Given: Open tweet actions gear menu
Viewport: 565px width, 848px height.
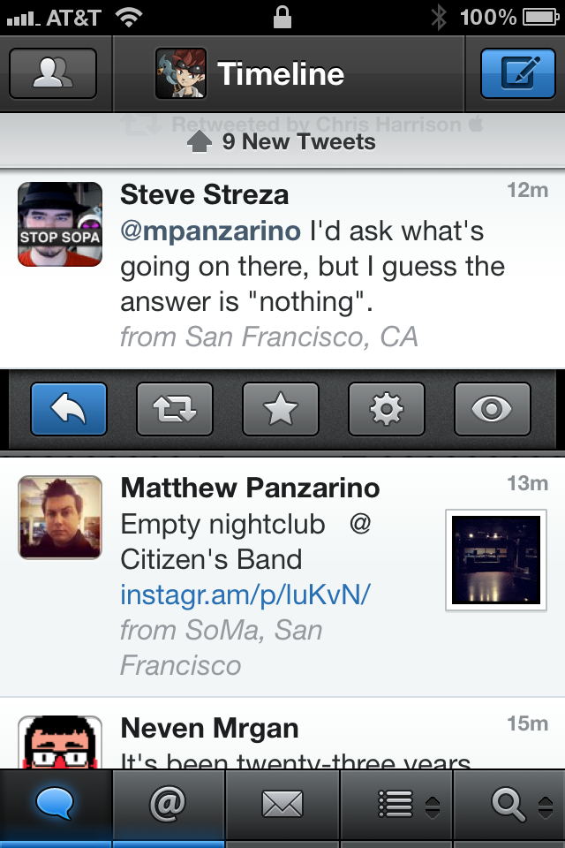Looking at the screenshot, I should pos(387,409).
